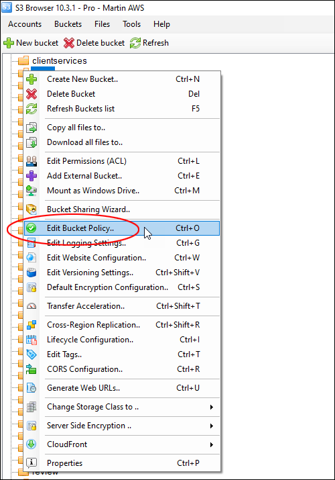Choose Delete Bucket from the context menu
This screenshot has width=335, height=480.
[122, 94]
